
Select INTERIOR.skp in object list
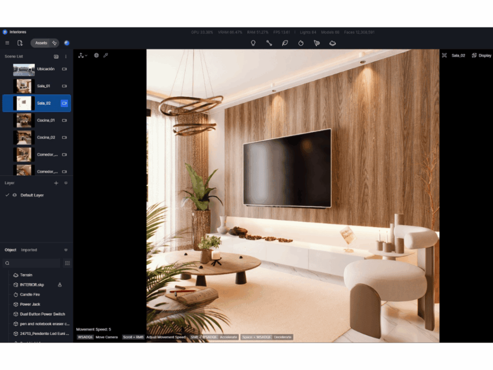coord(32,285)
